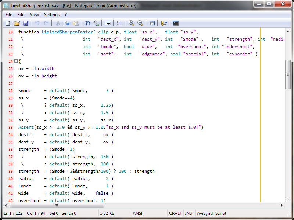Save the file with floppy icon
Image resolution: width=294 pixels, height=220 pixels.
click(26, 23)
